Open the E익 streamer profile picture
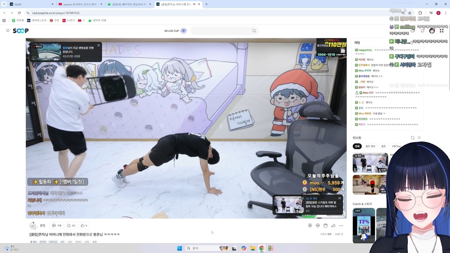 (x=33, y=226)
